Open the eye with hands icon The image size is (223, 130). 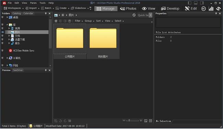click(218, 9)
